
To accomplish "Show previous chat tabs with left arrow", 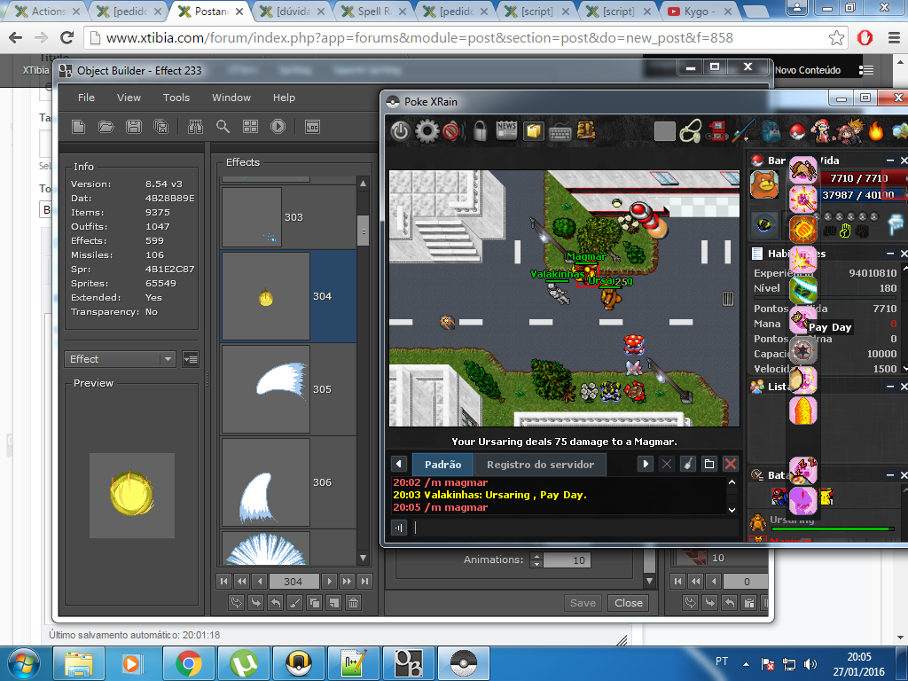I will (399, 464).
